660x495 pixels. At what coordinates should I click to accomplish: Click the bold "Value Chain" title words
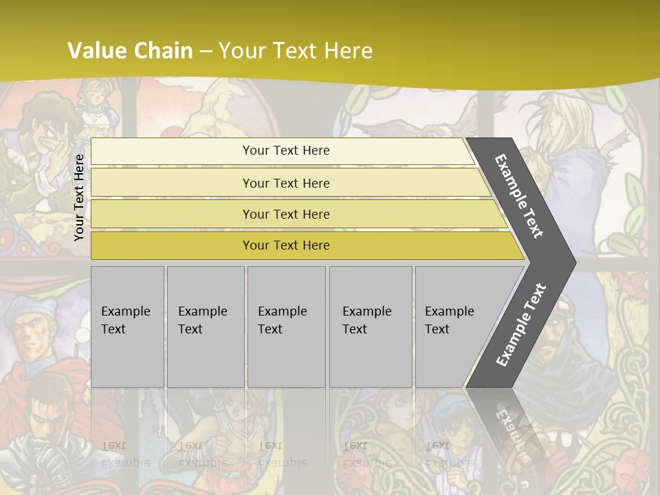(130, 51)
